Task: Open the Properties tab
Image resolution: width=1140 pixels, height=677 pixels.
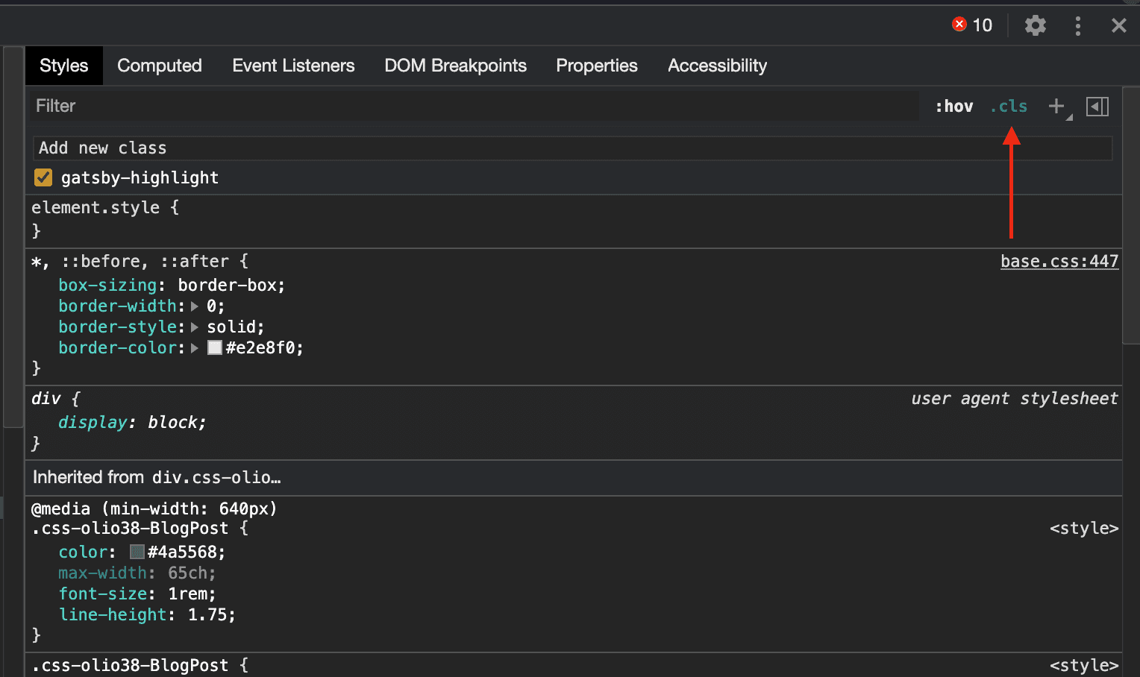Action: click(x=597, y=66)
